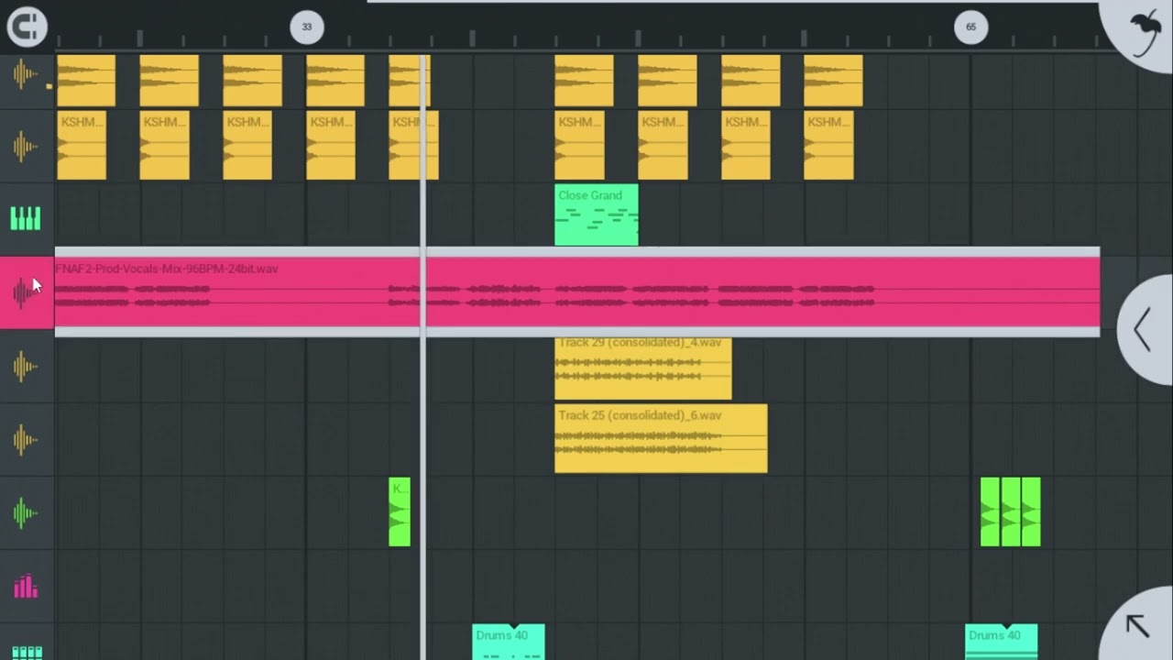Jump to bar 65 timeline marker

970,27
